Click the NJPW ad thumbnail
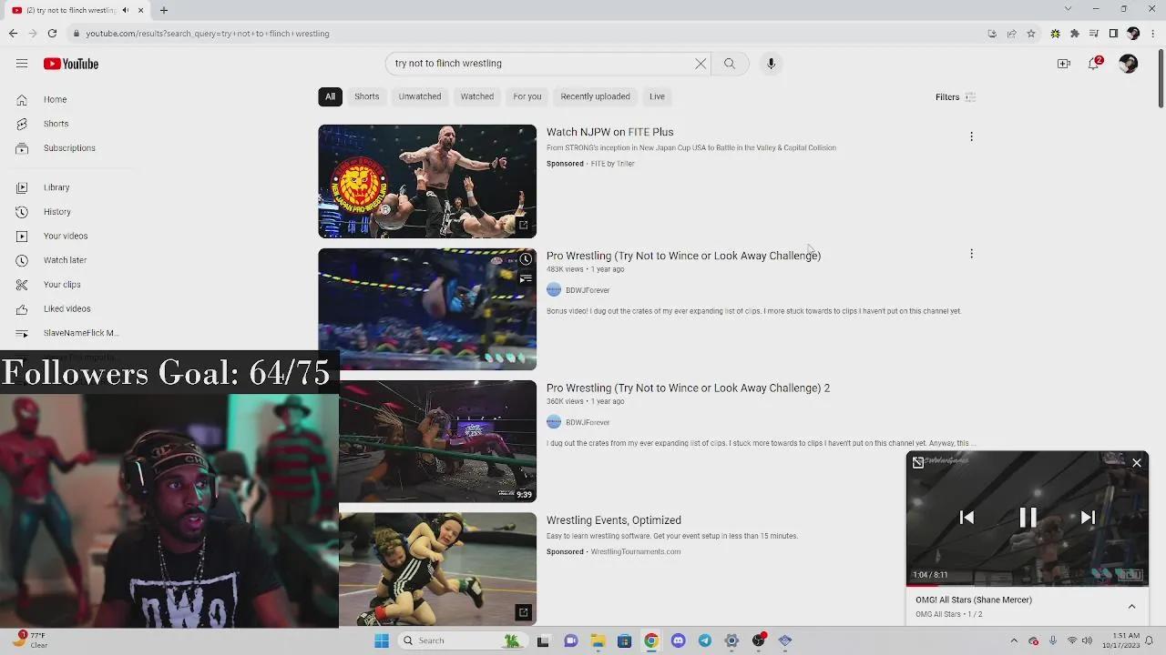1166x655 pixels. 427,181
